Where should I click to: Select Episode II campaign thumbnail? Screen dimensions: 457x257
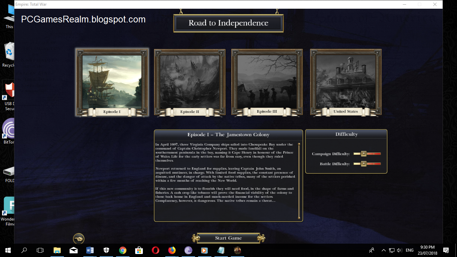[190, 82]
